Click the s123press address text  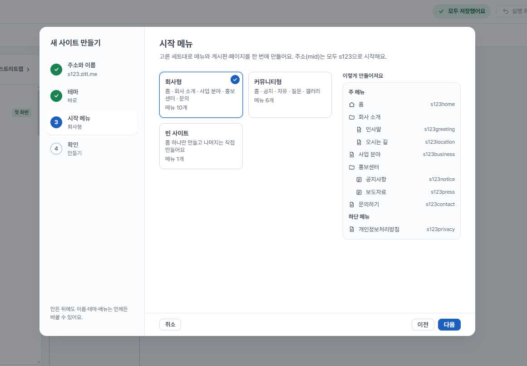443,192
